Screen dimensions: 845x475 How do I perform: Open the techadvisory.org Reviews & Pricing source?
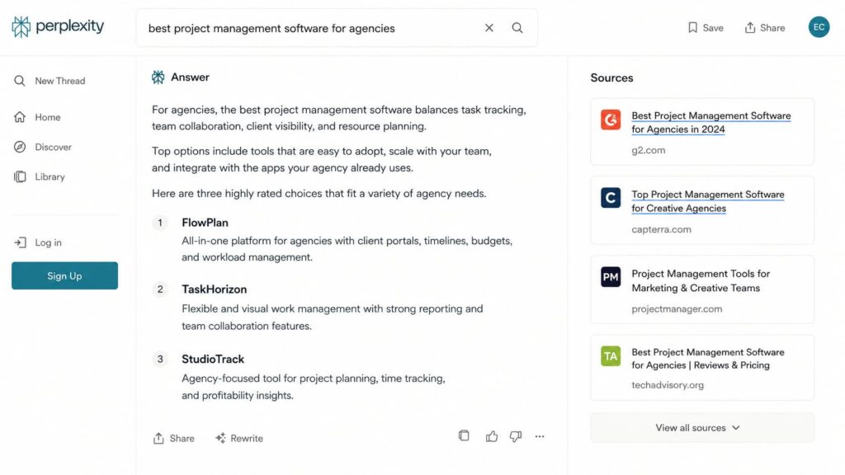707,359
